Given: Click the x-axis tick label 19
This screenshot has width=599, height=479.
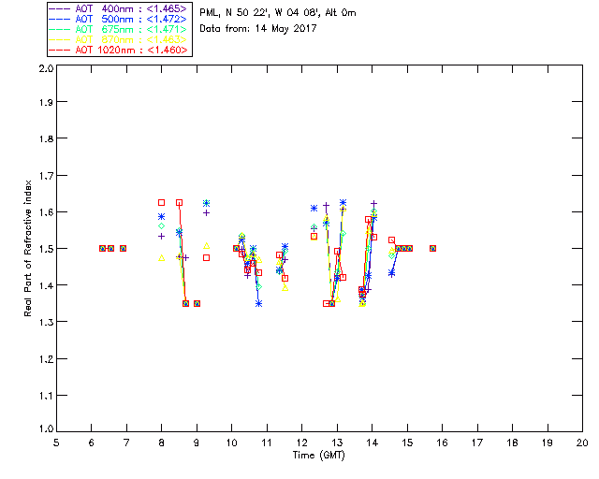Looking at the screenshot, I should pos(548,443).
